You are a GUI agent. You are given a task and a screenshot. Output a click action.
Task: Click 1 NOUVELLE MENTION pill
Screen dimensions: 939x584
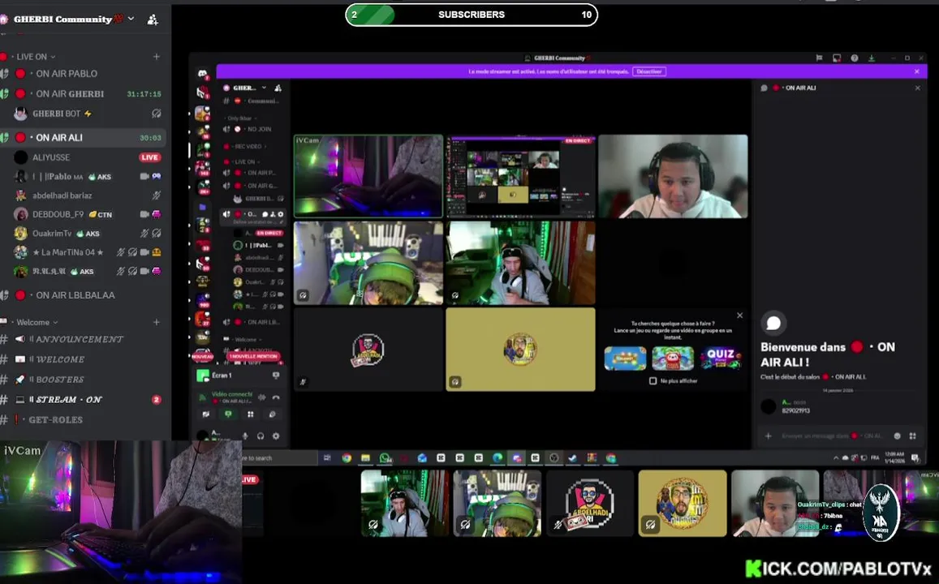point(254,356)
